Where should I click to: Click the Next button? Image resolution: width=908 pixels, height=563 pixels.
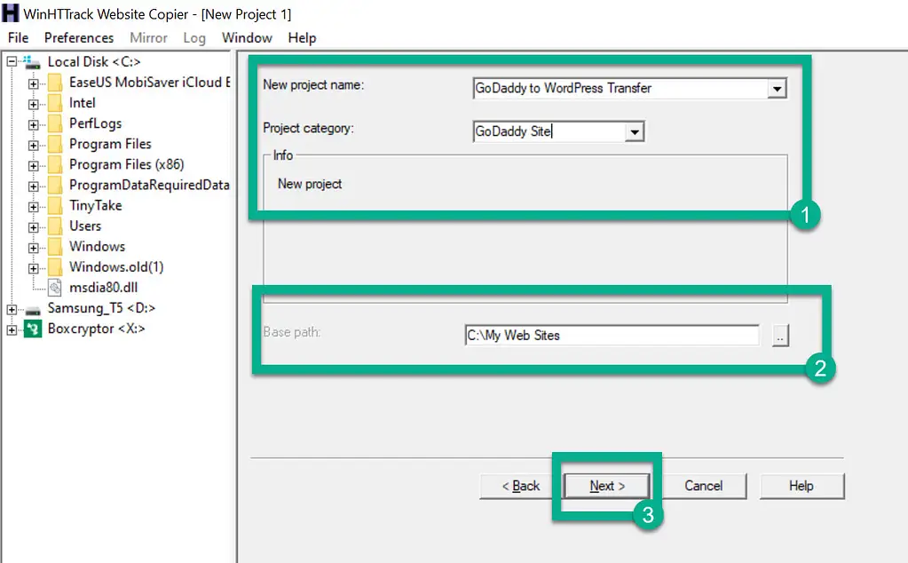pyautogui.click(x=606, y=486)
